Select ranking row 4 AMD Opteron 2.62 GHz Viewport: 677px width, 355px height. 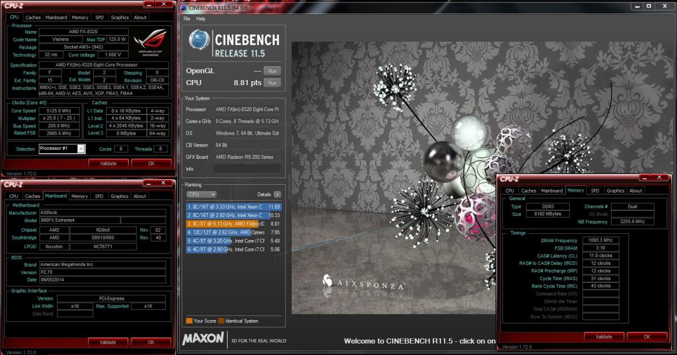tap(234, 232)
